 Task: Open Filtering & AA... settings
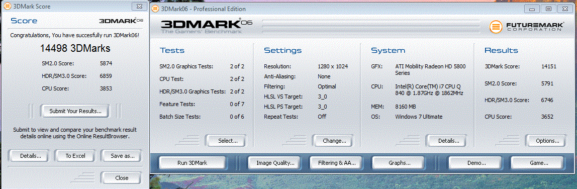336,162
